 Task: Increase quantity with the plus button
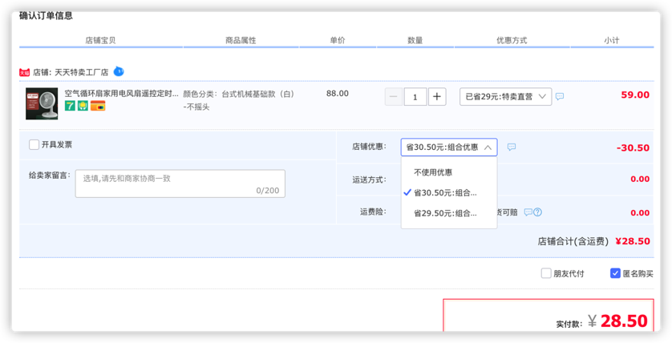[437, 97]
